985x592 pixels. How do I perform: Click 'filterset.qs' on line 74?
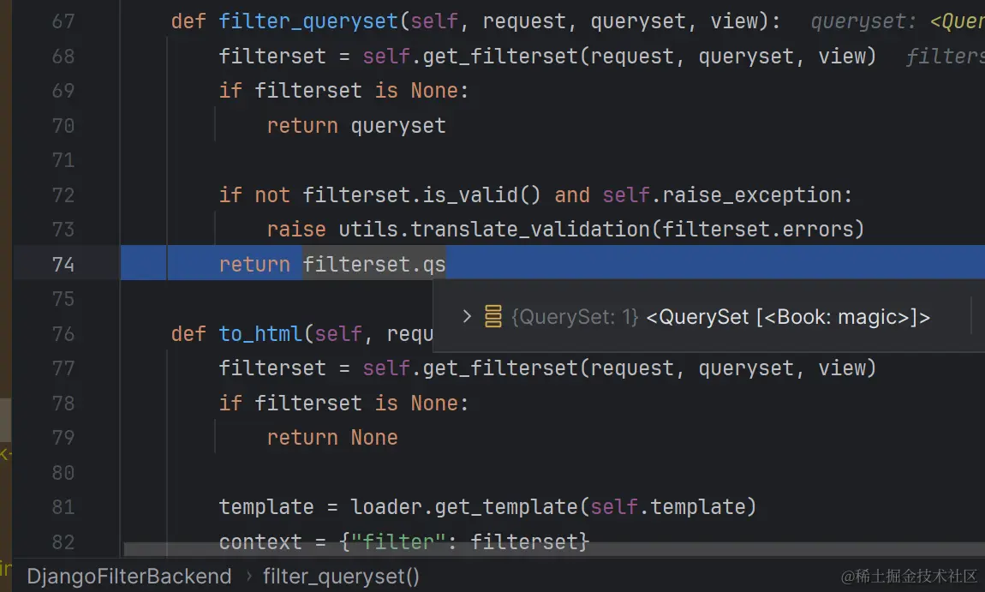[374, 265]
